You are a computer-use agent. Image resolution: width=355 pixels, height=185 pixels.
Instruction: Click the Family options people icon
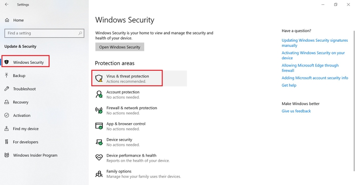(99, 173)
